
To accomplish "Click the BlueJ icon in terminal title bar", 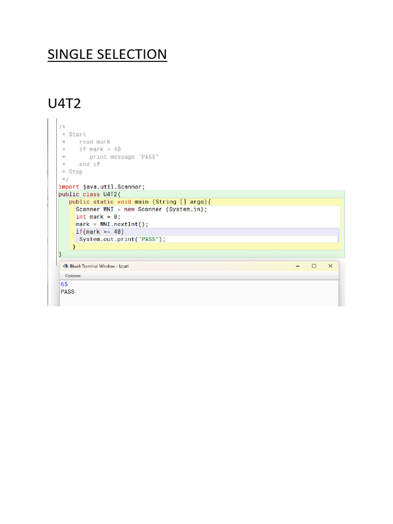I will [x=65, y=266].
